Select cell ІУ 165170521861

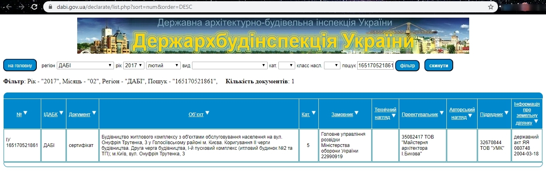coord(22,145)
